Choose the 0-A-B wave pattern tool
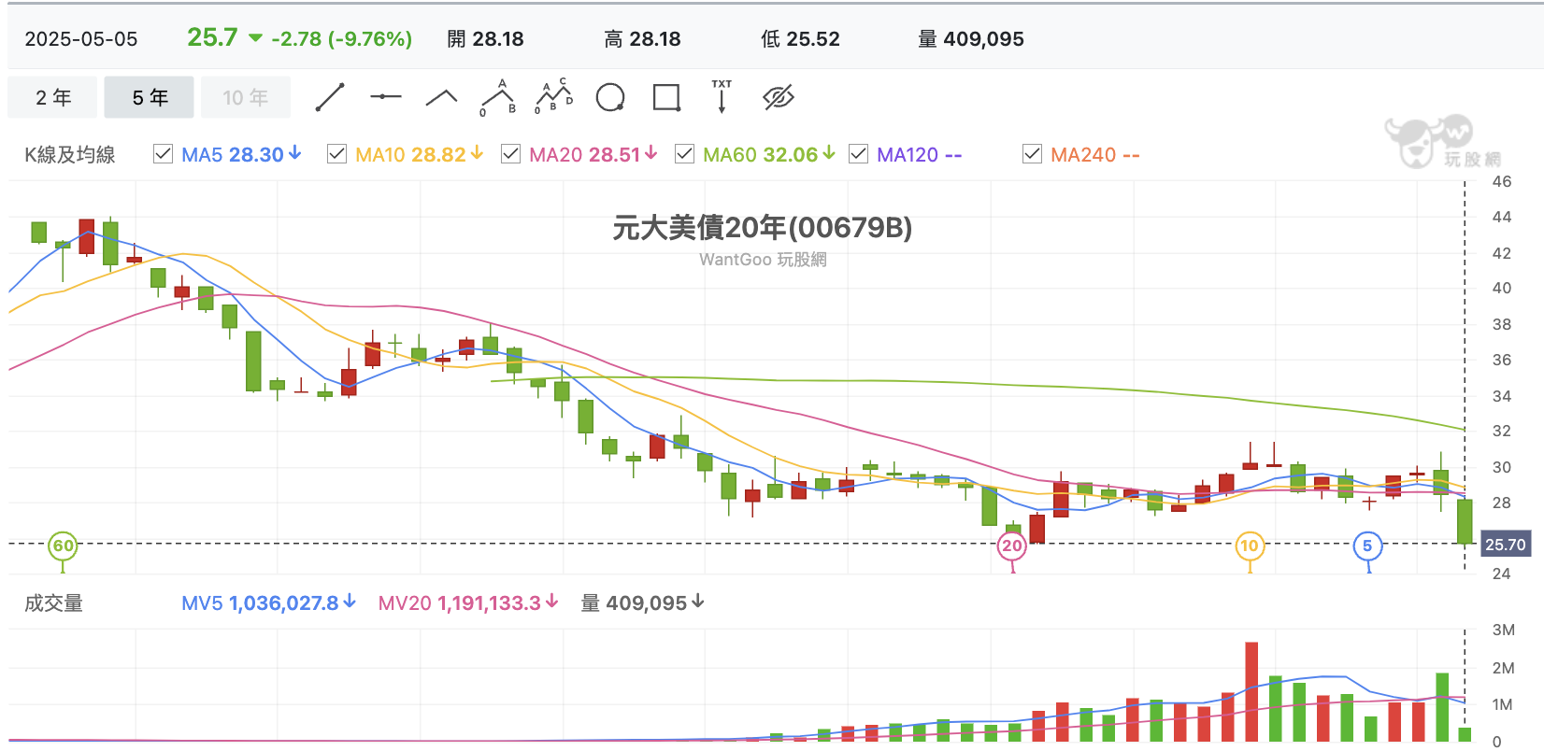The height and width of the screenshot is (751, 1544). (498, 97)
